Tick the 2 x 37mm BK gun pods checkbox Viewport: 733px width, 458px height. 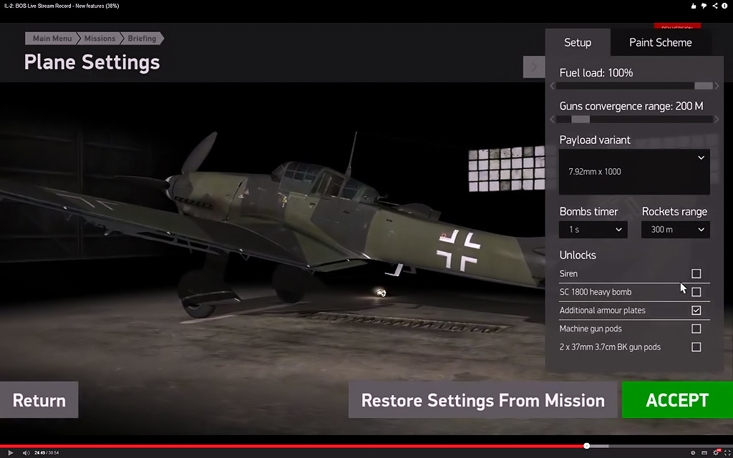[696, 347]
